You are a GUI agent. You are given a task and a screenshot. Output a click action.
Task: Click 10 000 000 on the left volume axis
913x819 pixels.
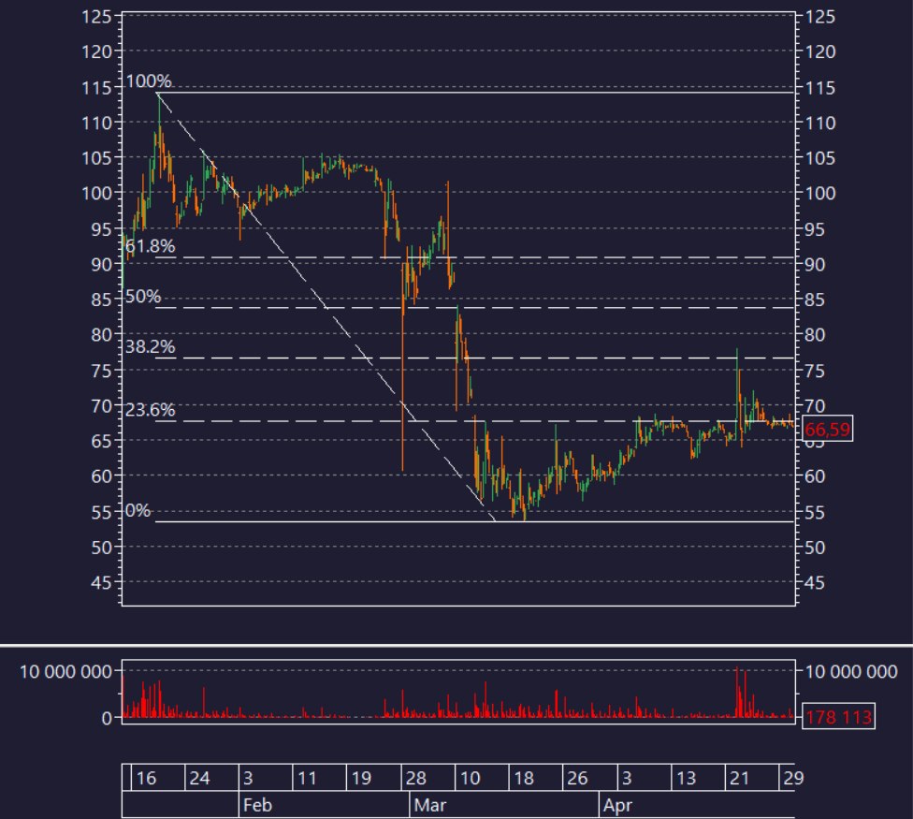pyautogui.click(x=65, y=672)
